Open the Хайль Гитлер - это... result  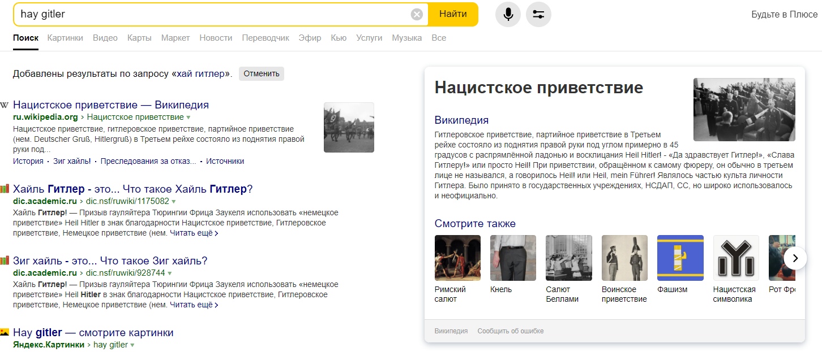(132, 189)
